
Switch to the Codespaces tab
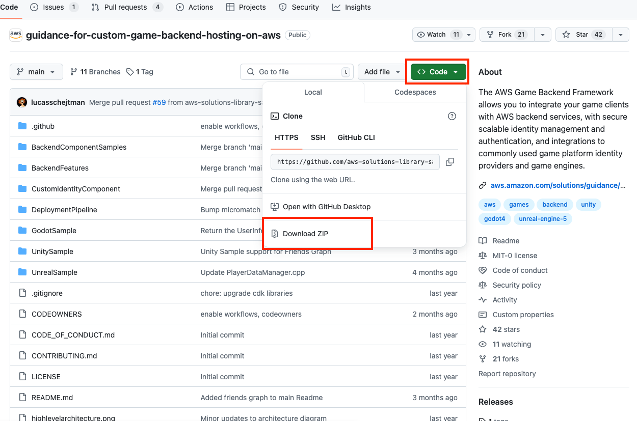415,92
